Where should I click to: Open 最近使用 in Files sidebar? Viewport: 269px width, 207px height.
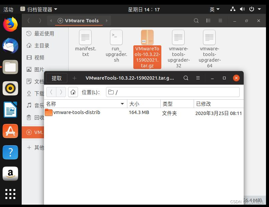[x=45, y=34]
